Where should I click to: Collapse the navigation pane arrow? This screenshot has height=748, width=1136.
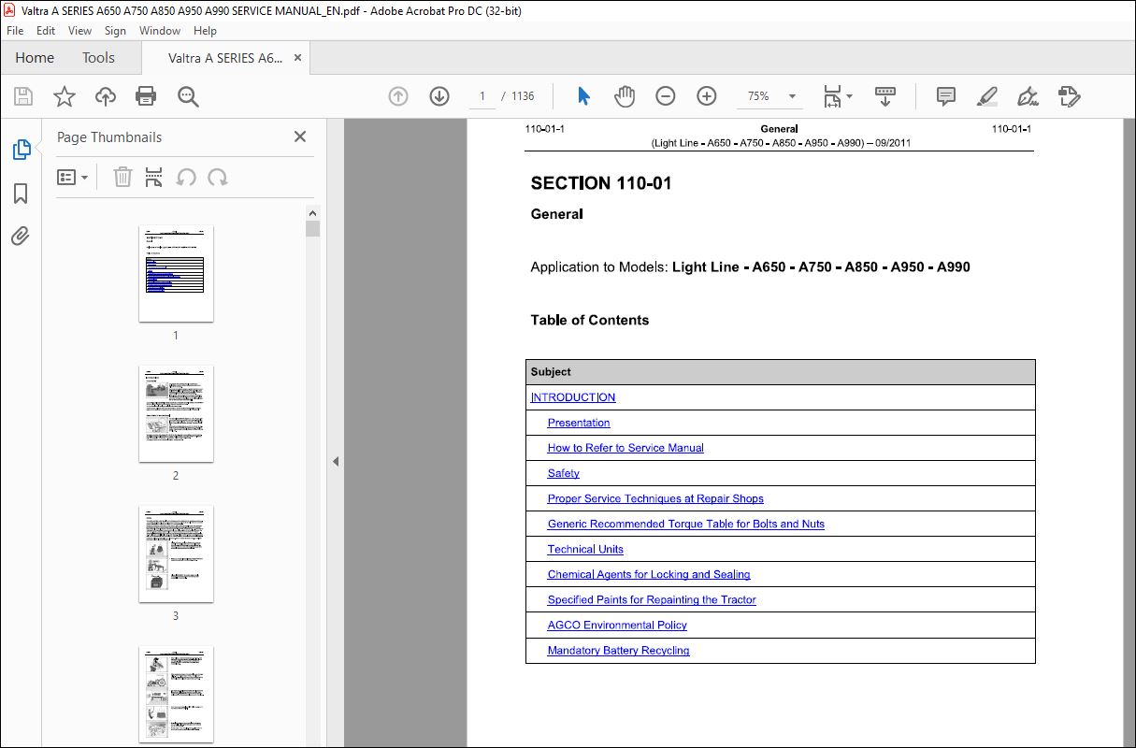[336, 461]
